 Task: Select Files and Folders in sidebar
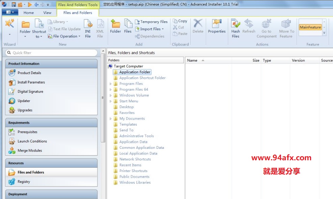click(51, 172)
